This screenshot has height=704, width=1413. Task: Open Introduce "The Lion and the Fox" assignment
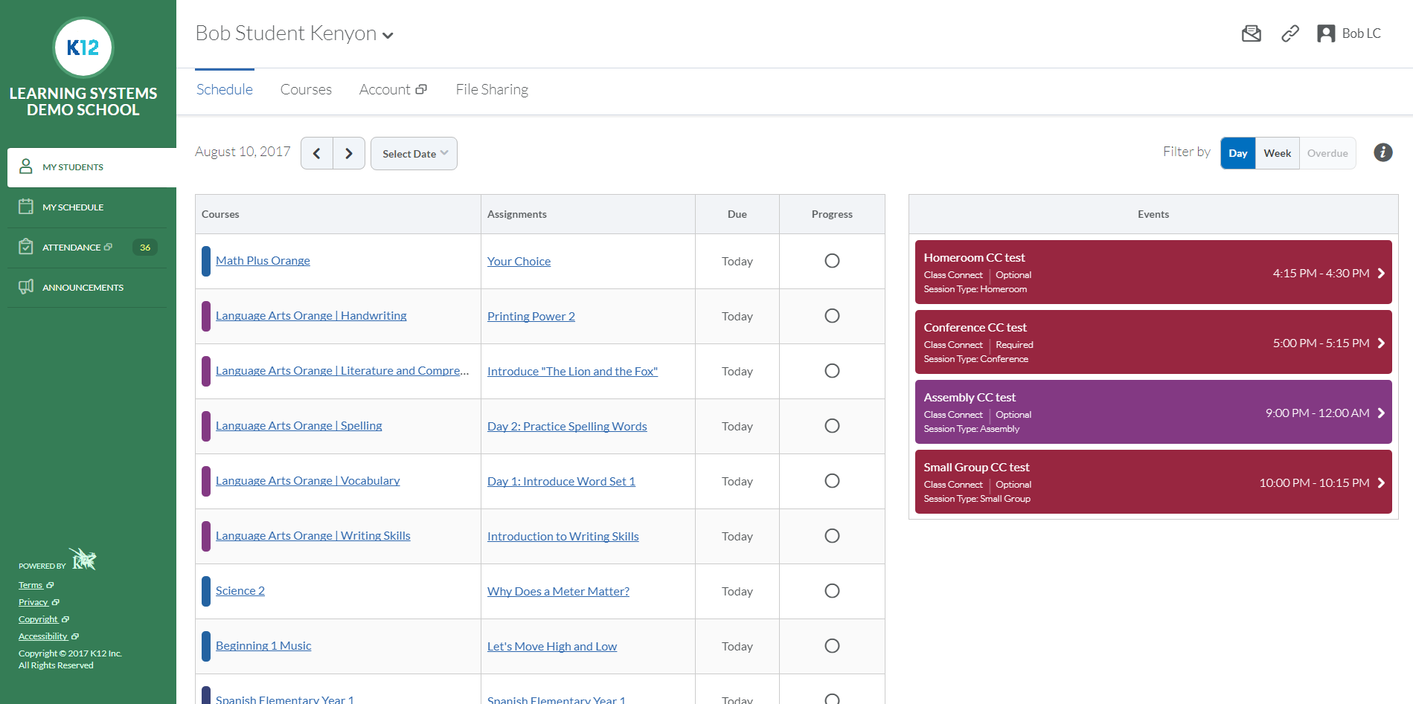(572, 372)
